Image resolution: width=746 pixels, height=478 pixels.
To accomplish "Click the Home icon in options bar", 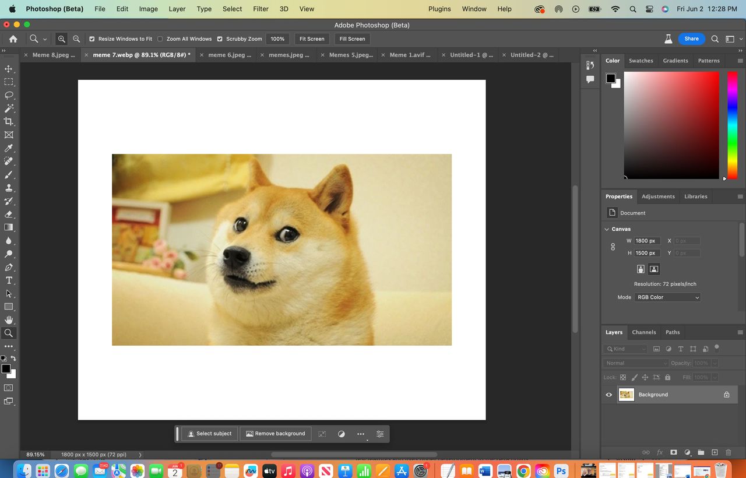I will coord(13,39).
